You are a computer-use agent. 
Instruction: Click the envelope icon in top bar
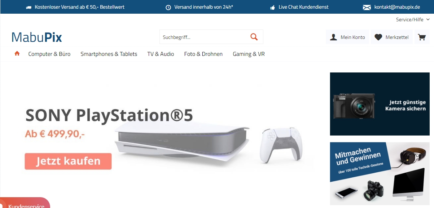[367, 7]
